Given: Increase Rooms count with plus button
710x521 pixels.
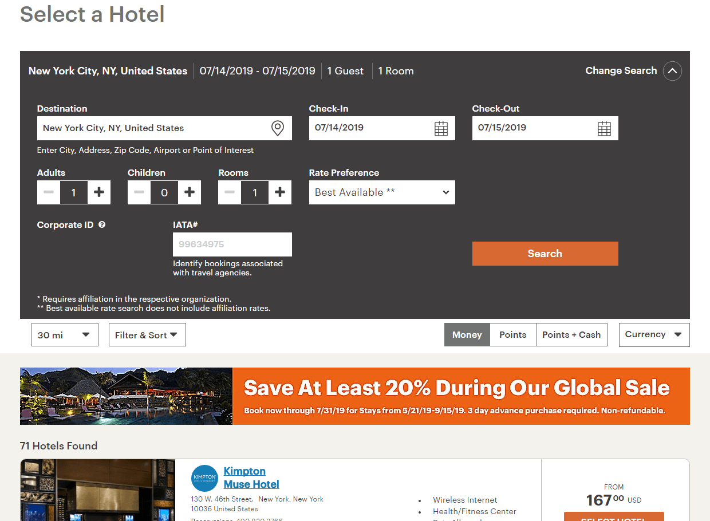Looking at the screenshot, I should pyautogui.click(x=280, y=192).
